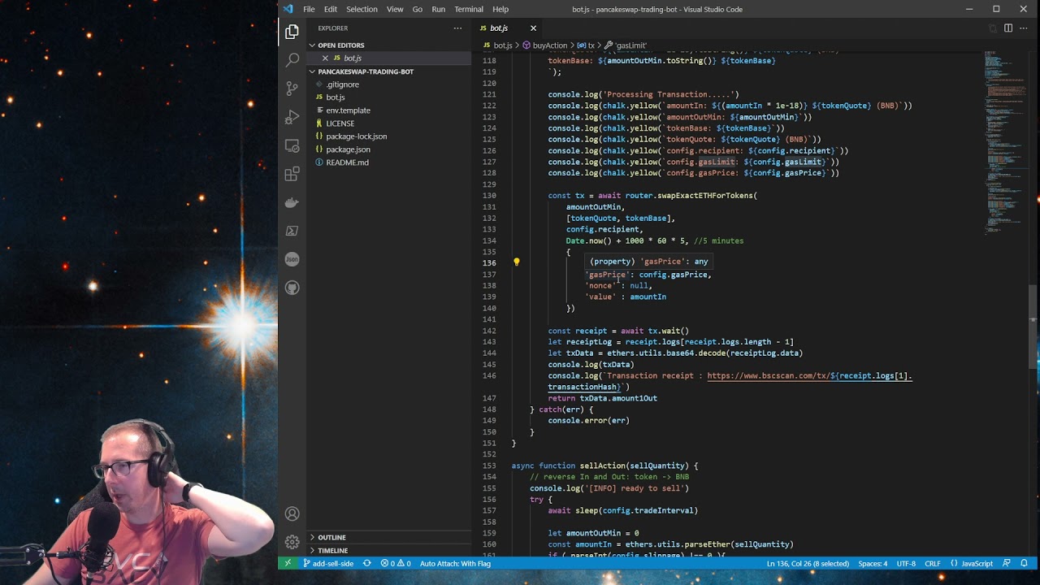Click the remote window indicator in status bar
This screenshot has height=585, width=1040.
[288, 563]
